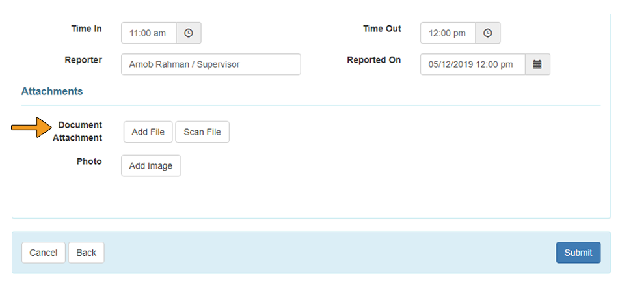Start scanning with the Scan File button
Image resolution: width=618 pixels, height=293 pixels.
(x=202, y=132)
